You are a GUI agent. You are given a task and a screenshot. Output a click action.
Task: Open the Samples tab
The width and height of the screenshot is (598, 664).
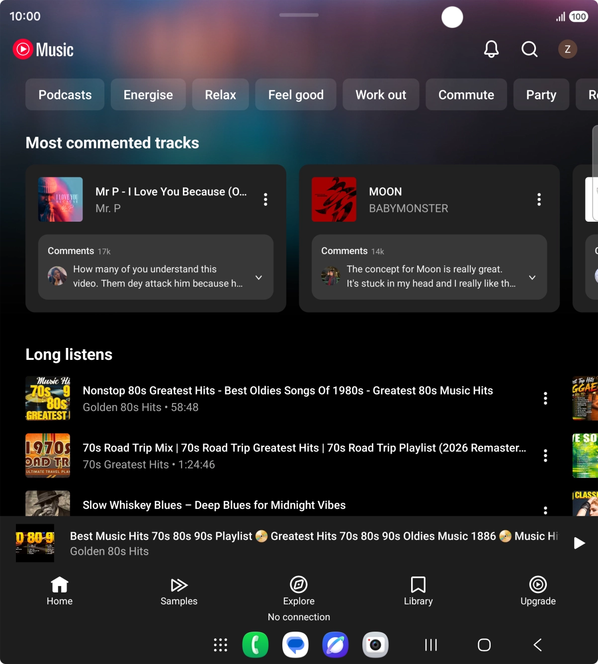tap(179, 591)
